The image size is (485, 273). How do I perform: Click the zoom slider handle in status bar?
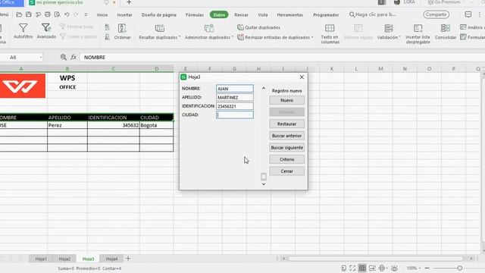click(460, 268)
